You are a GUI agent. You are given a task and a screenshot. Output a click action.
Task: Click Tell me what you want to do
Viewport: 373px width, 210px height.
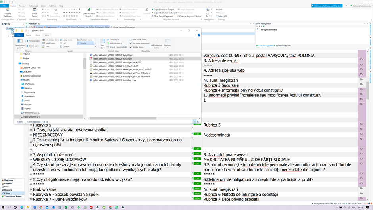(327, 6)
